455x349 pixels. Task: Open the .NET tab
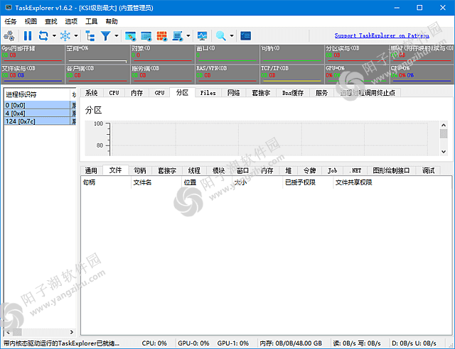[355, 170]
